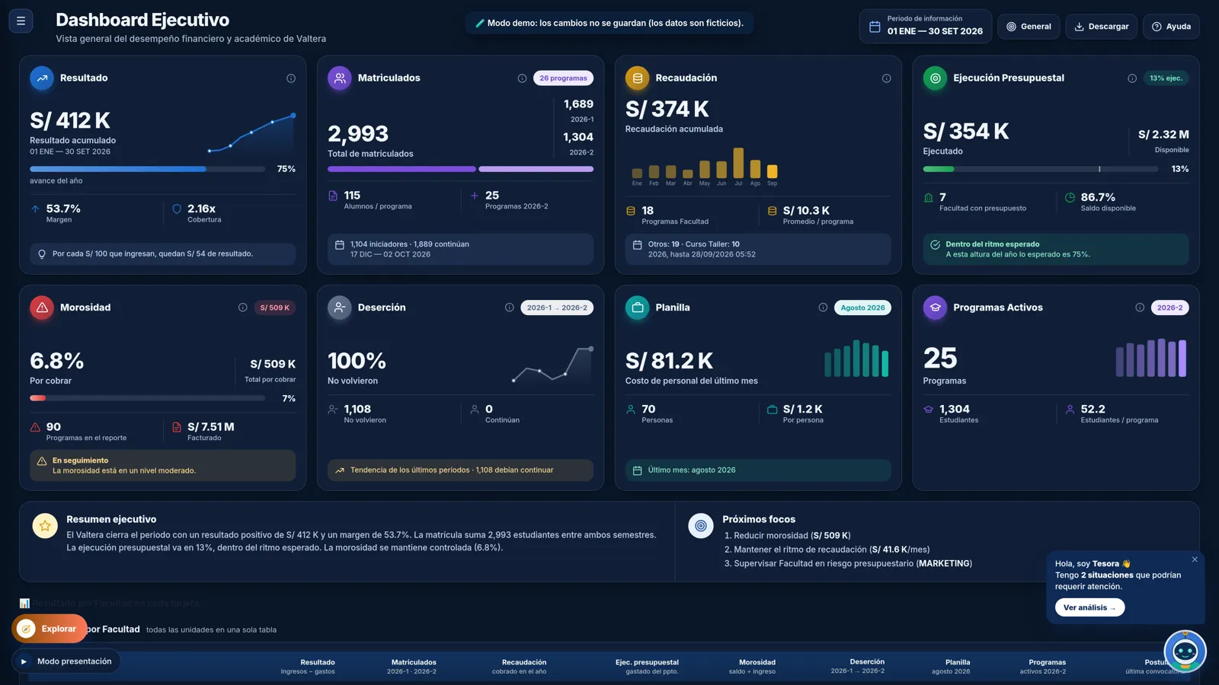Screen dimensions: 1219x685
Task: Click the Resultado card info icon
Action: click(x=291, y=78)
